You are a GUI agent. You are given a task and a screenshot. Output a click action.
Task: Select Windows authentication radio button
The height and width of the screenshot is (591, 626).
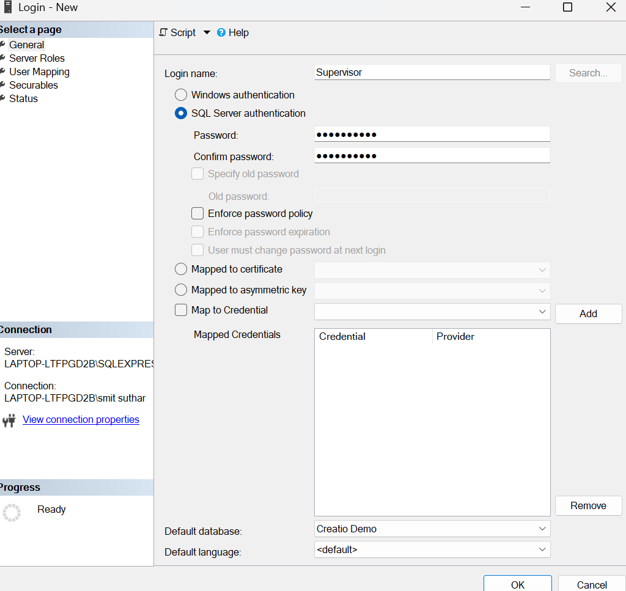[x=181, y=95]
